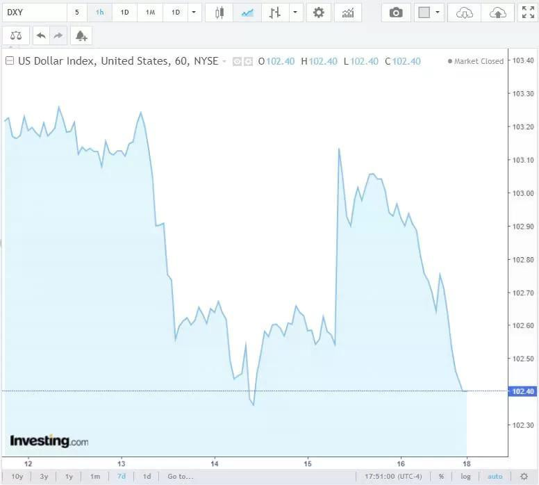Redo the last chart action

click(58, 35)
